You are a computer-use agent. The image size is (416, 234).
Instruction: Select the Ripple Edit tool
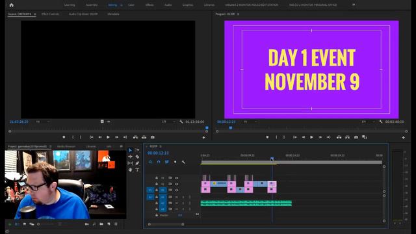click(x=130, y=157)
